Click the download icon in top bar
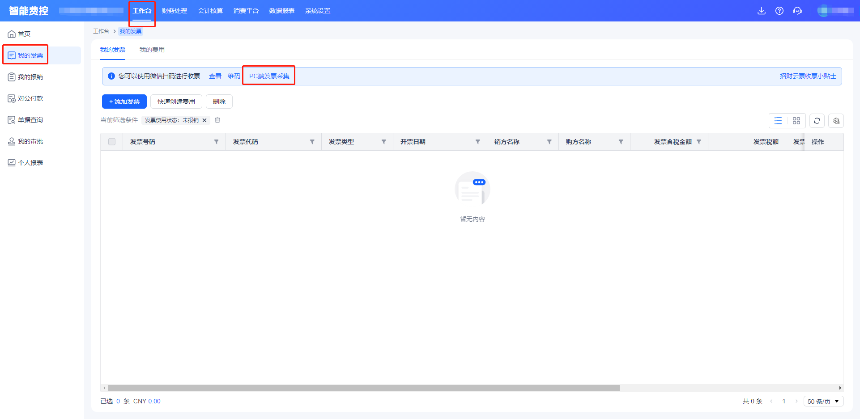860x419 pixels. (761, 11)
